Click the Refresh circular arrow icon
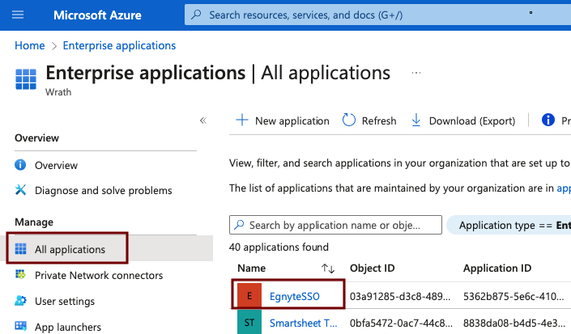Screen dimensions: 571x334 (348, 120)
